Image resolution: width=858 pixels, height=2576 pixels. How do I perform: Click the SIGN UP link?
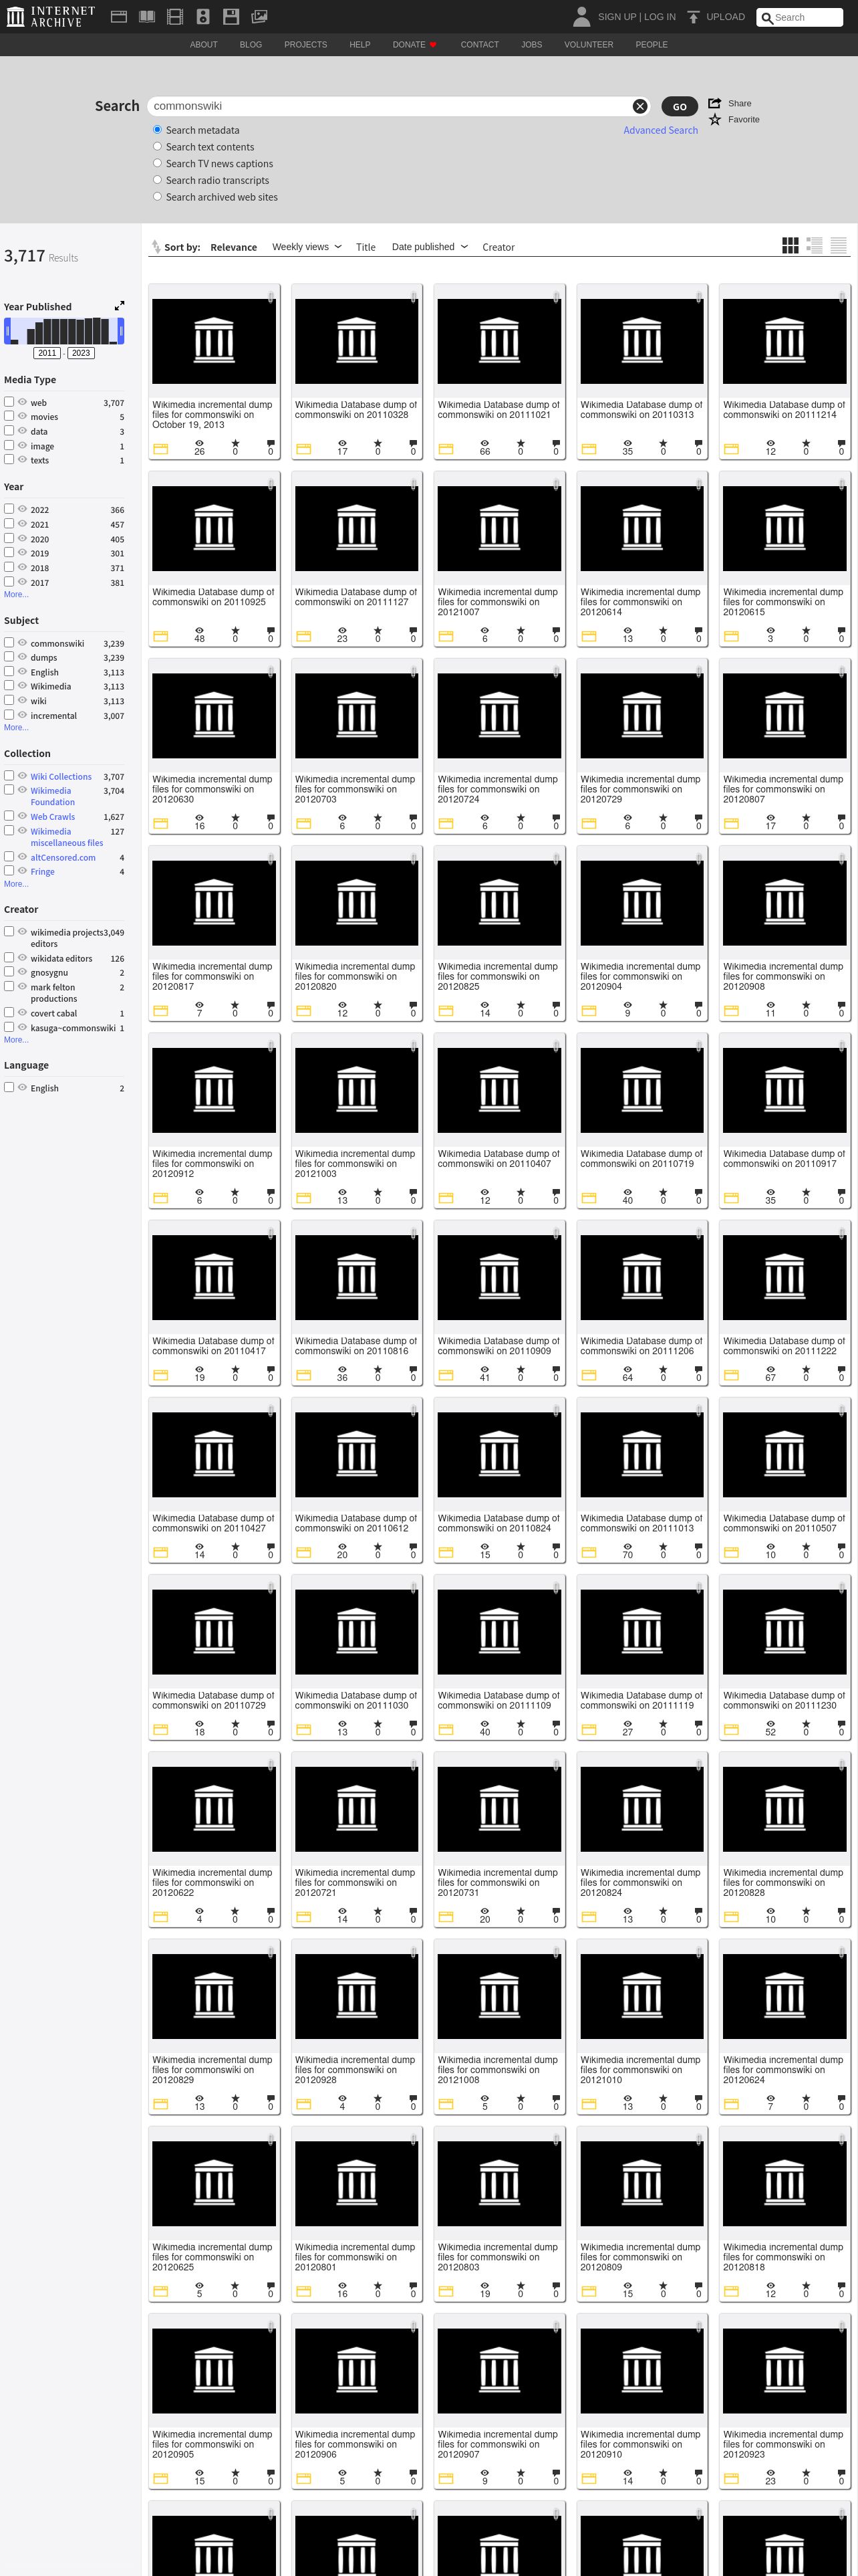coord(616,17)
